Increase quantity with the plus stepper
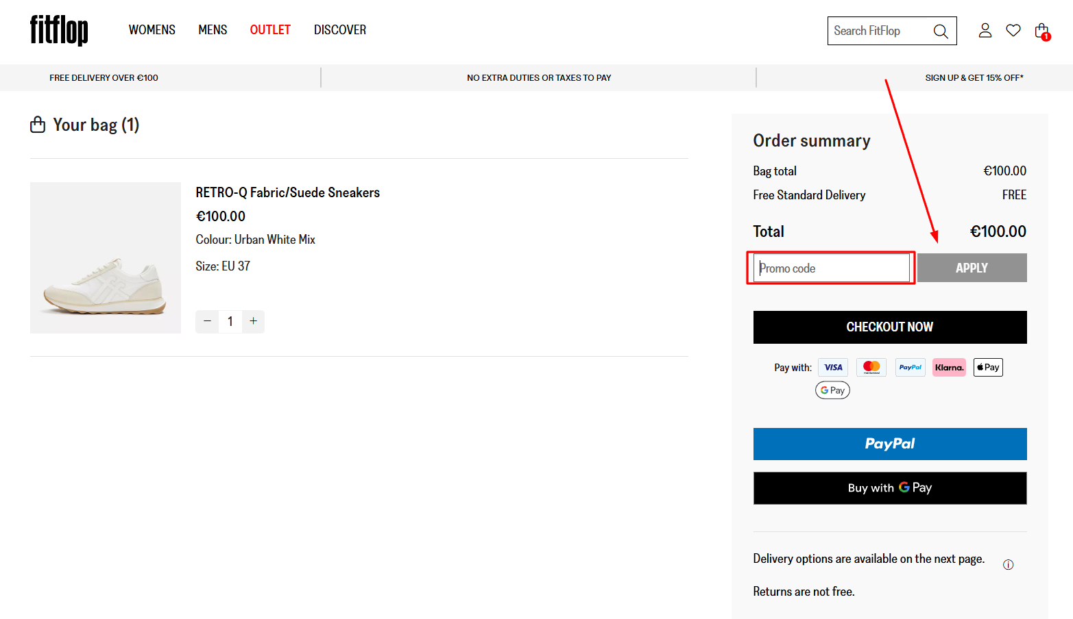The image size is (1073, 619). [x=253, y=321]
